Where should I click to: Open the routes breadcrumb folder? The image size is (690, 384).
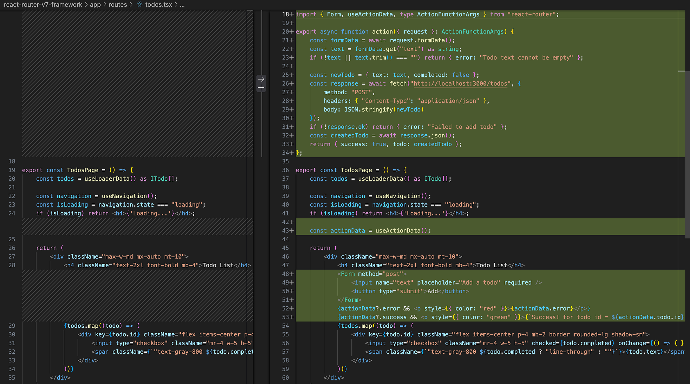(118, 4)
